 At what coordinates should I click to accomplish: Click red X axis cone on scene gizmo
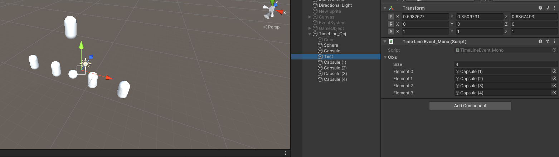tap(280, 12)
